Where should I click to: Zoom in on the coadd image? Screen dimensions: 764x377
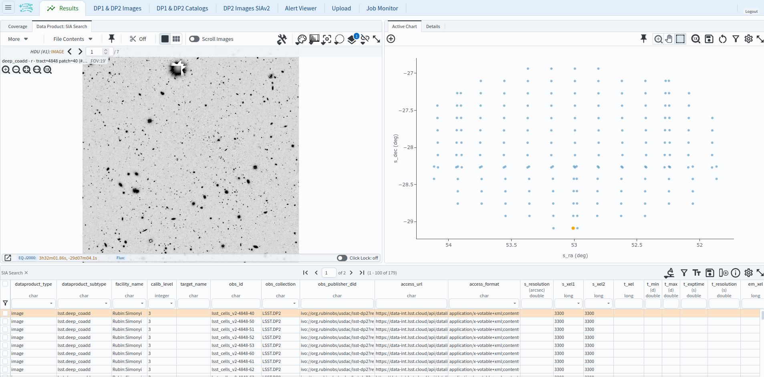[6, 70]
